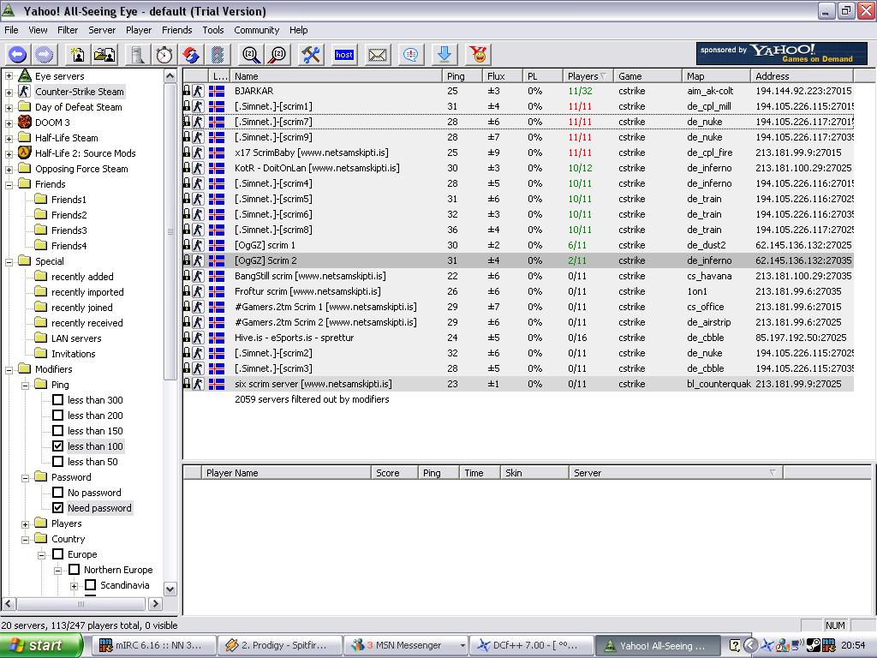Click the red-blue refresh arrows icon
Viewport: 877px width, 658px height.
coord(191,54)
